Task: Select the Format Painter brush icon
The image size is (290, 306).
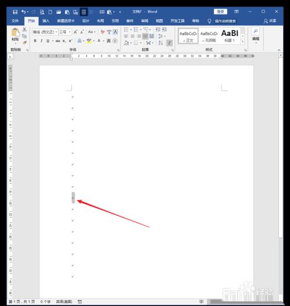Action: tap(24, 42)
